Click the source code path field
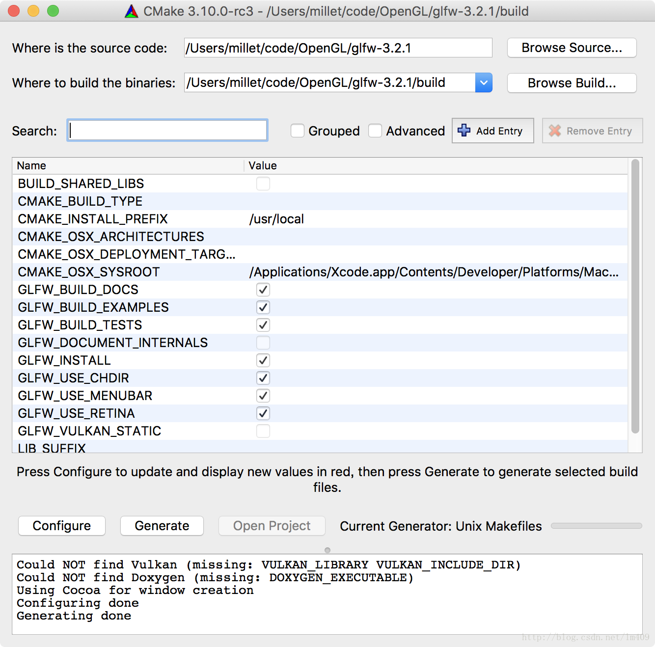 338,48
